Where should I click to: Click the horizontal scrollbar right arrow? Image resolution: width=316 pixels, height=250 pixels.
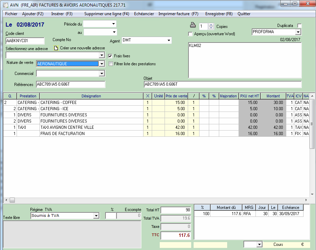click(x=306, y=200)
